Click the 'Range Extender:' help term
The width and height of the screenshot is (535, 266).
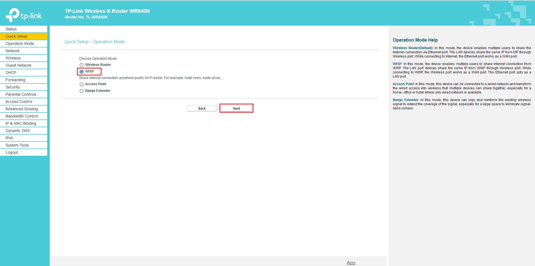pyautogui.click(x=406, y=100)
